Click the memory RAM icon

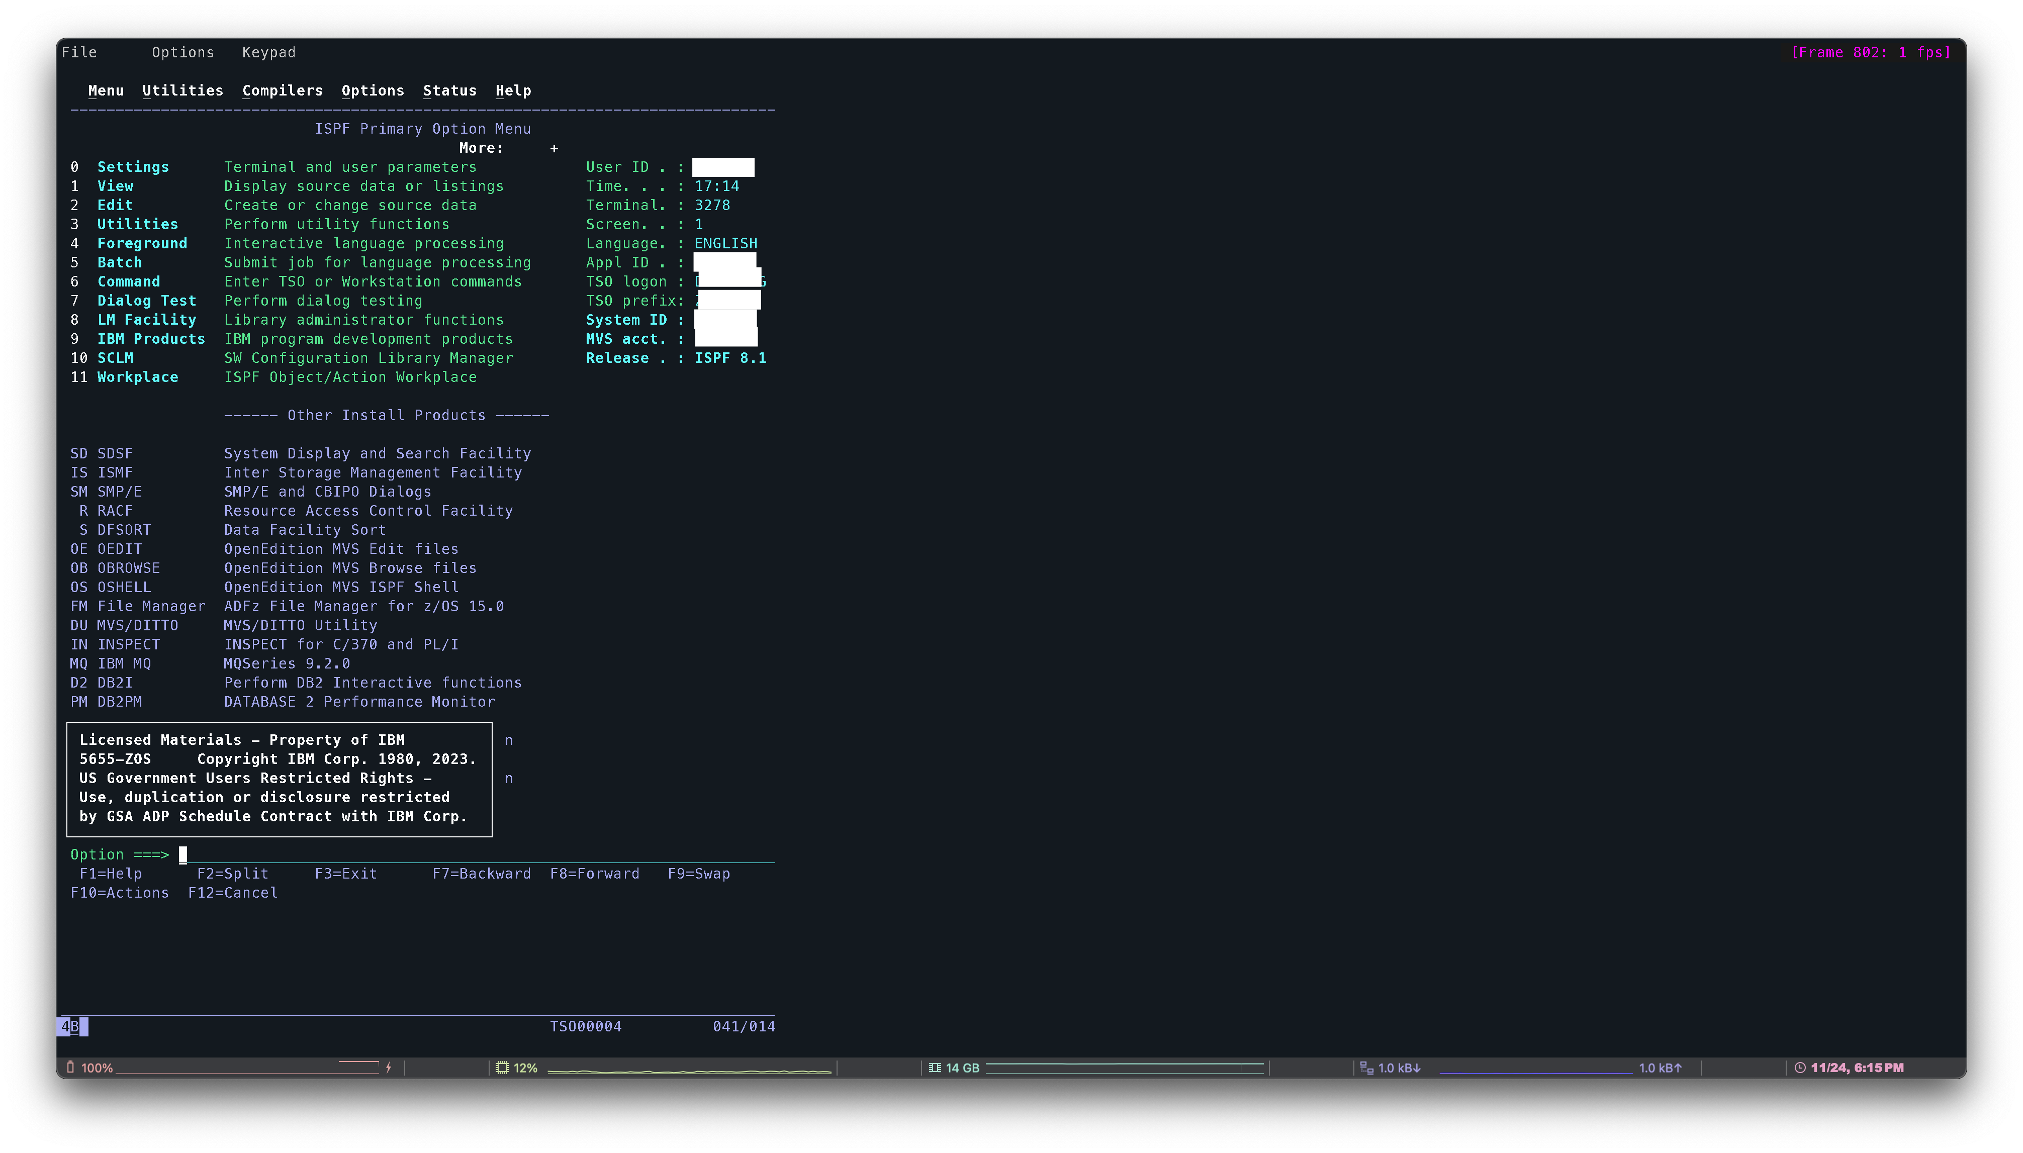935,1068
